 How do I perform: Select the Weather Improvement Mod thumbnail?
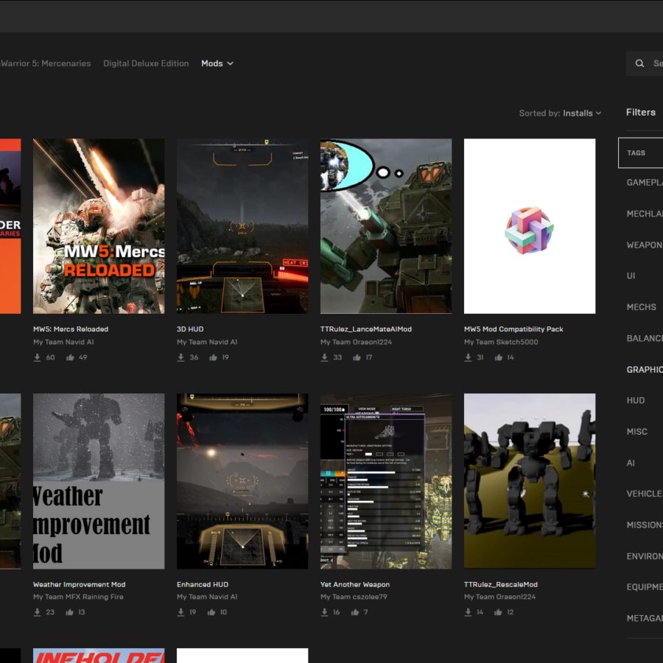coord(99,480)
